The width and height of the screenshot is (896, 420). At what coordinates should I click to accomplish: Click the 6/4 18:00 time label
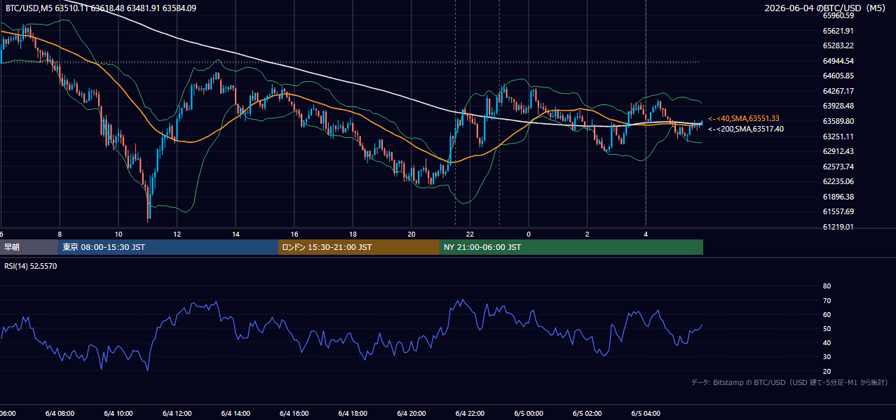[x=353, y=414]
